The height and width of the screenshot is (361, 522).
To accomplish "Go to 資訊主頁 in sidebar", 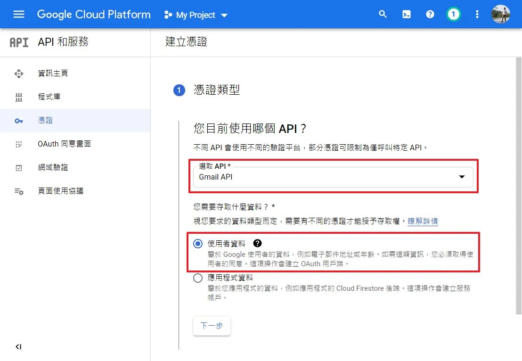I will (x=53, y=73).
